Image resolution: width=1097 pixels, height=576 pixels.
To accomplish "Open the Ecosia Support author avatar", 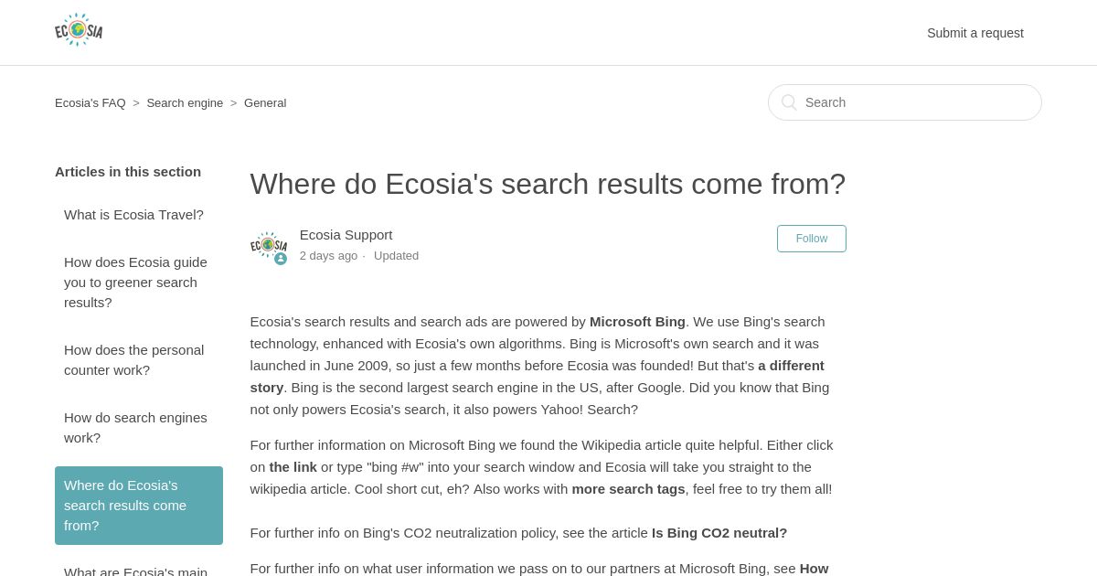I will [x=269, y=247].
